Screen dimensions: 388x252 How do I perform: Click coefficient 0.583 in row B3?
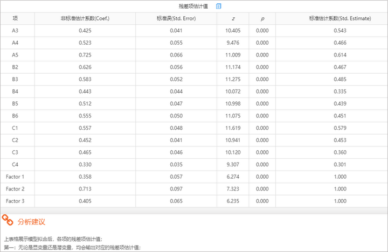[85, 79]
